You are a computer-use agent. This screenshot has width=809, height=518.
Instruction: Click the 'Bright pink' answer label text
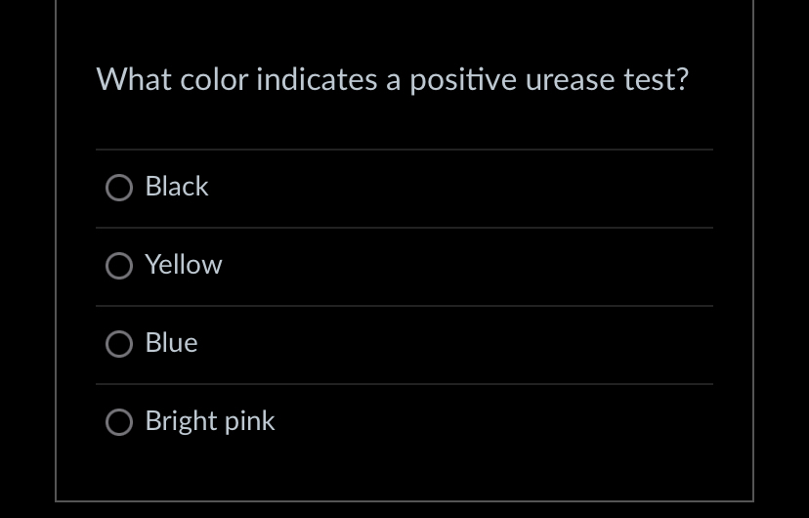pyautogui.click(x=210, y=421)
